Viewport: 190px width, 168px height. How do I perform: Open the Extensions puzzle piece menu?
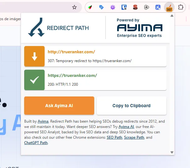click(x=181, y=7)
